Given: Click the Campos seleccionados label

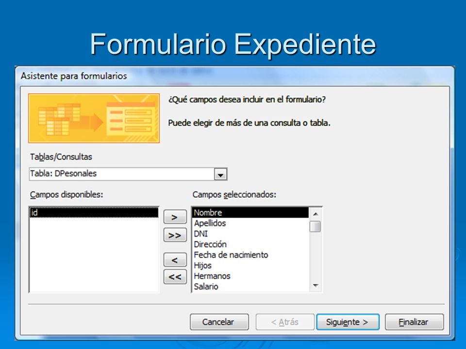Looking at the screenshot, I should pyautogui.click(x=234, y=195).
